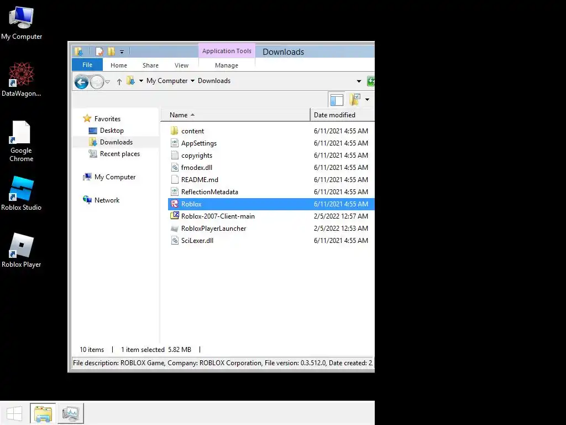Open recent locations dropdown arrow
Viewport: 566px width, 425px height.
(x=108, y=82)
